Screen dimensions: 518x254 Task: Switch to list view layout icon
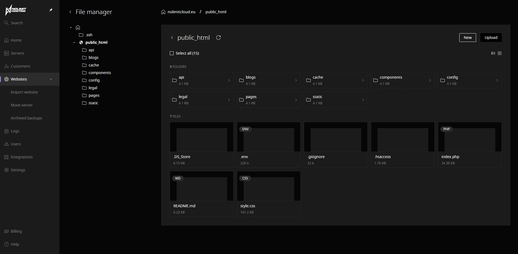pos(493,53)
